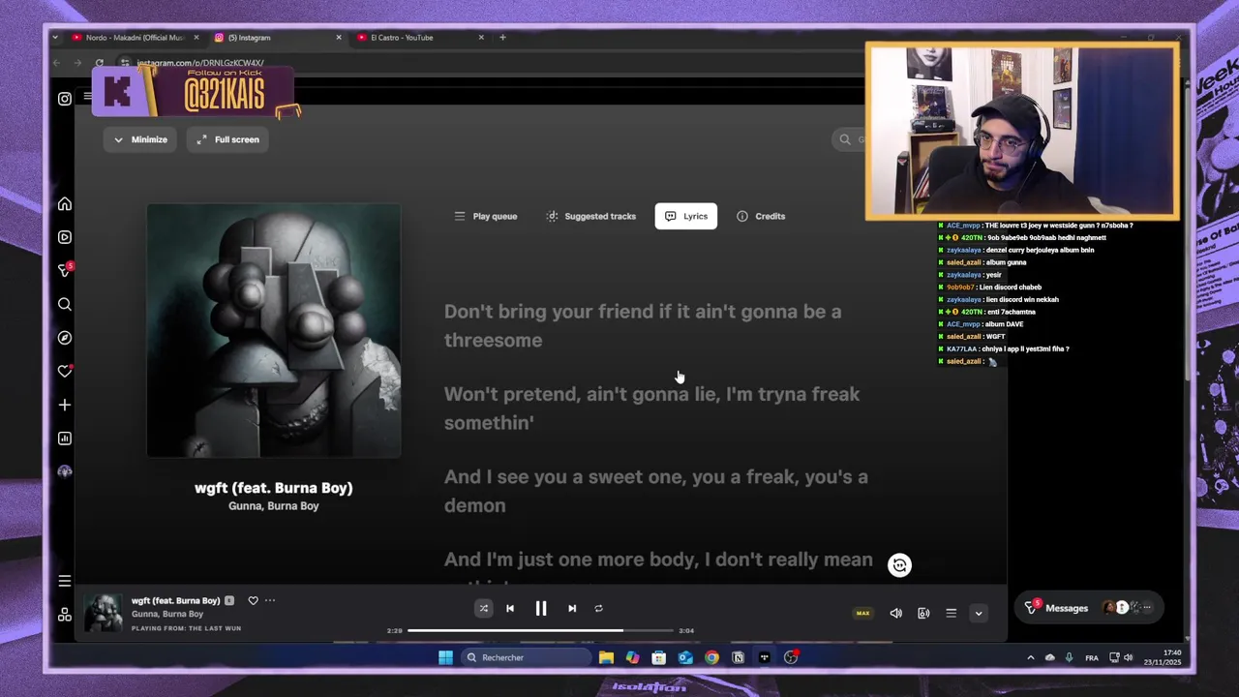Image resolution: width=1239 pixels, height=697 pixels.
Task: Jump to lyric "And I see you a sweet one"
Action: click(x=656, y=491)
